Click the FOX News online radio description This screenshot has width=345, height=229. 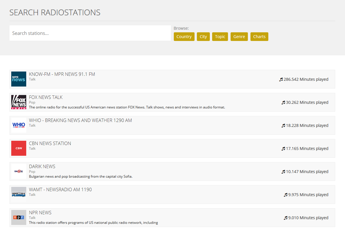tap(127, 107)
